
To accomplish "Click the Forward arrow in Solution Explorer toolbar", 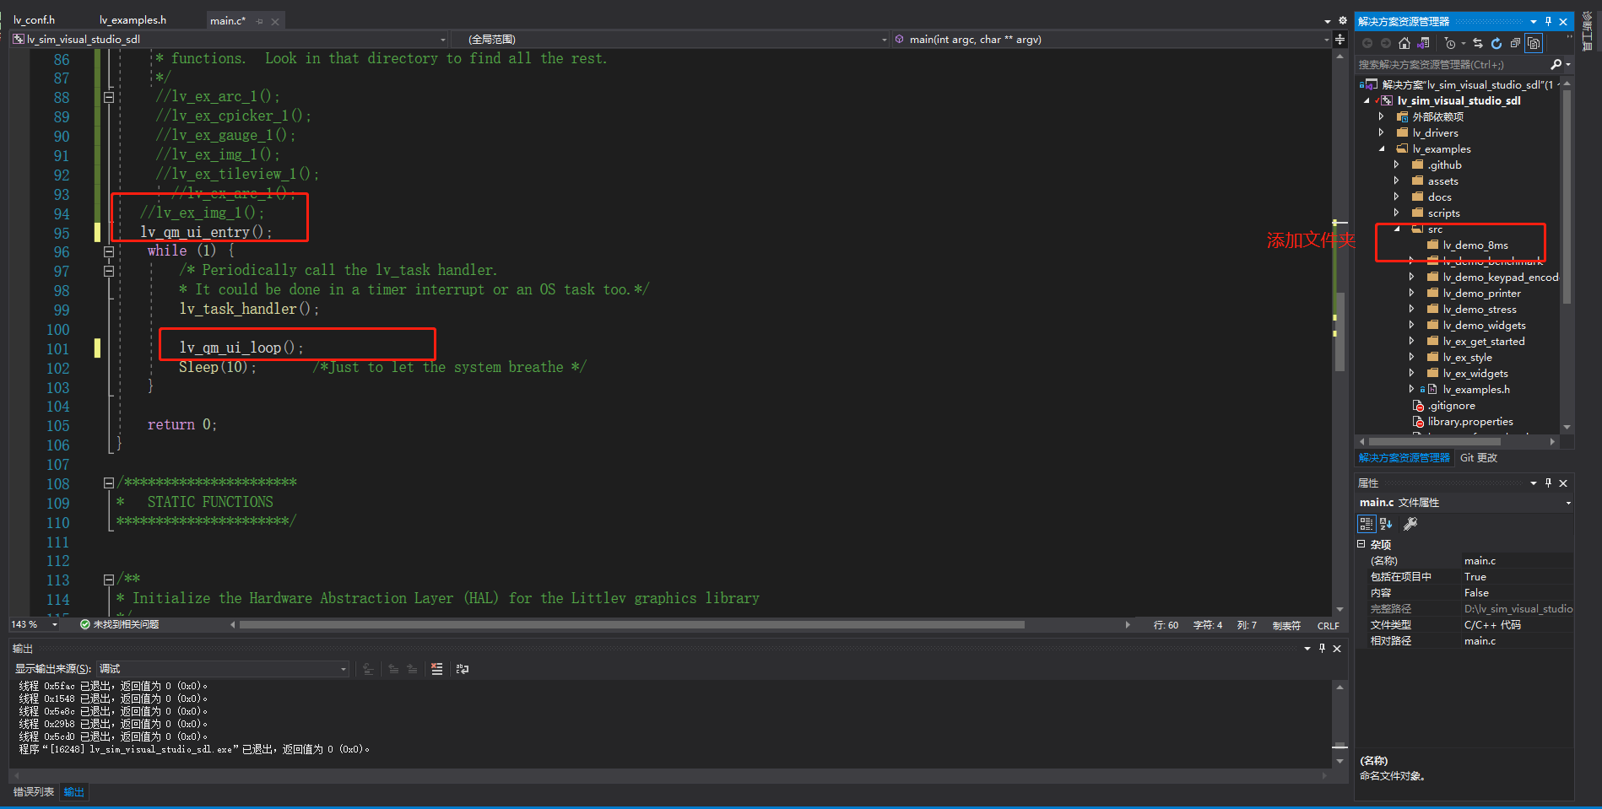I will click(x=1385, y=43).
